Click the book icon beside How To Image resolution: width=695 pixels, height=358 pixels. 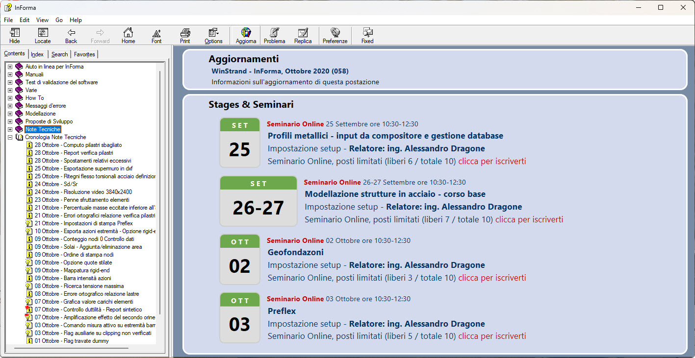pos(19,98)
